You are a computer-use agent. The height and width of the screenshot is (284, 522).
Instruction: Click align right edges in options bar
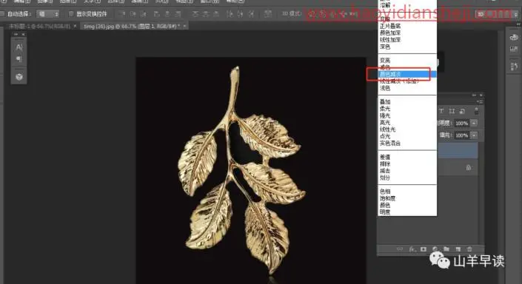(178, 14)
